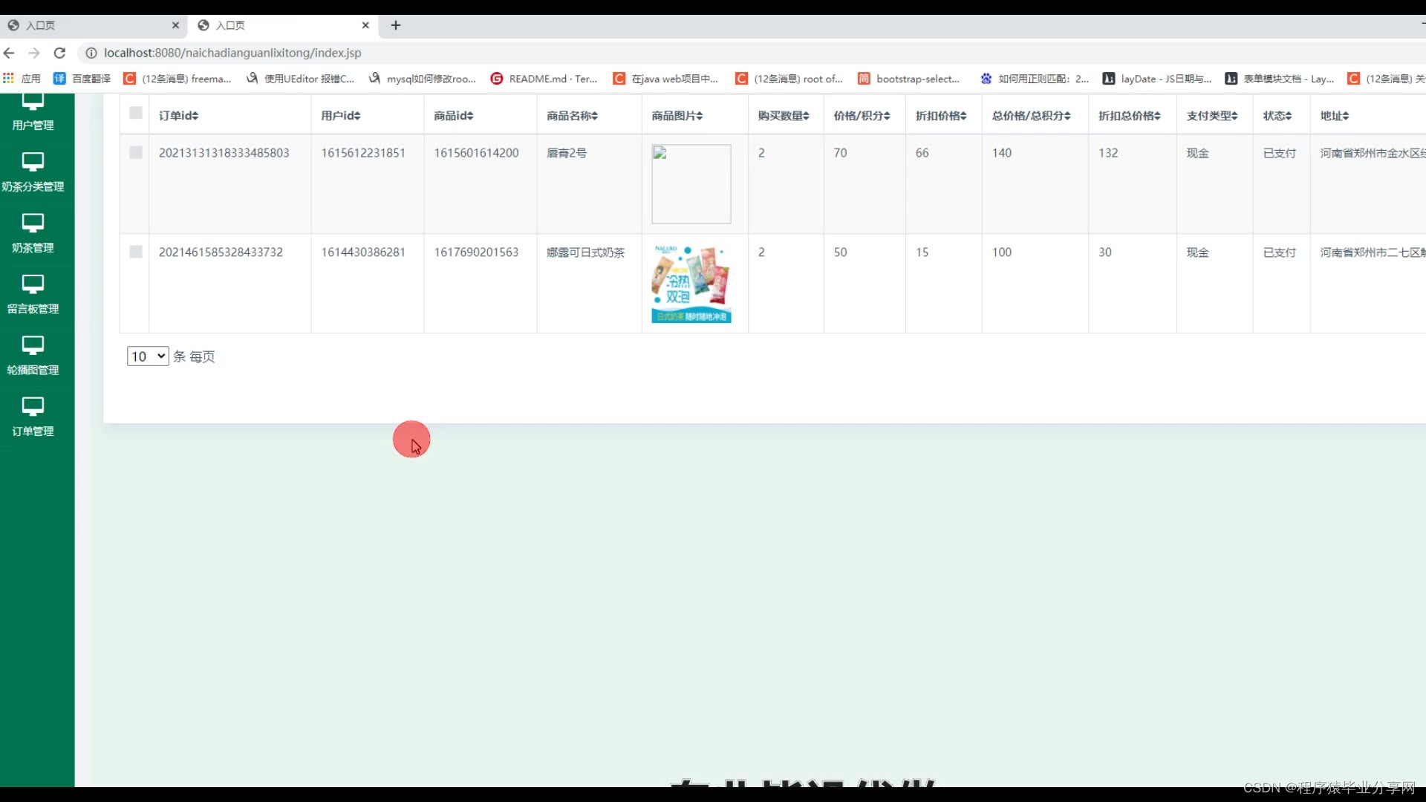1426x802 pixels.
Task: Open 用户管理 monitor icon in sidebar
Action: pyautogui.click(x=33, y=102)
